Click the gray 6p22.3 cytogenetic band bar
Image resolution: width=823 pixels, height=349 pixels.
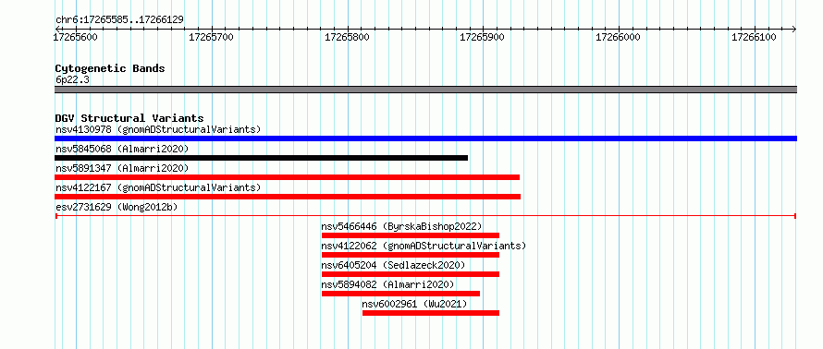click(425, 90)
